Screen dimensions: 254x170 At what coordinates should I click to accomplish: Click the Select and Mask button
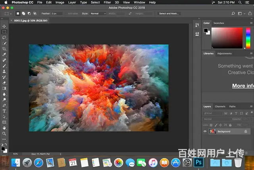tap(169, 13)
